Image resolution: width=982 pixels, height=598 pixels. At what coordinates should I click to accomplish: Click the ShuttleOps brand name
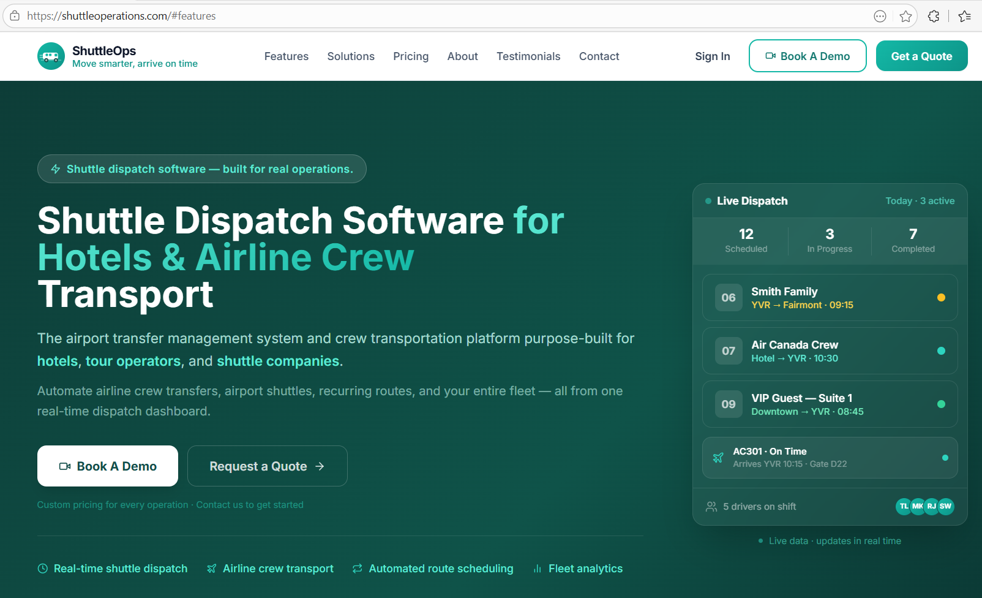(x=104, y=51)
